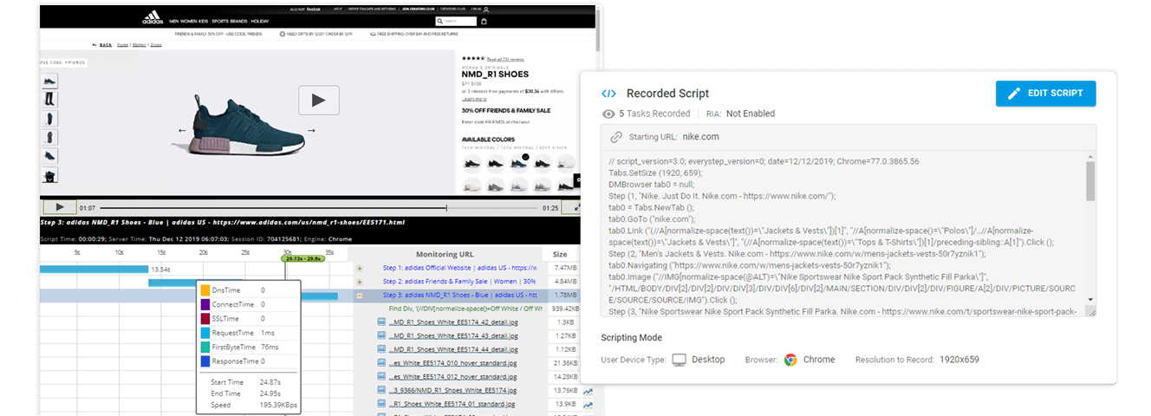Click the Starting URL nike.com field
This screenshot has height=416, width=1151.
[x=848, y=137]
